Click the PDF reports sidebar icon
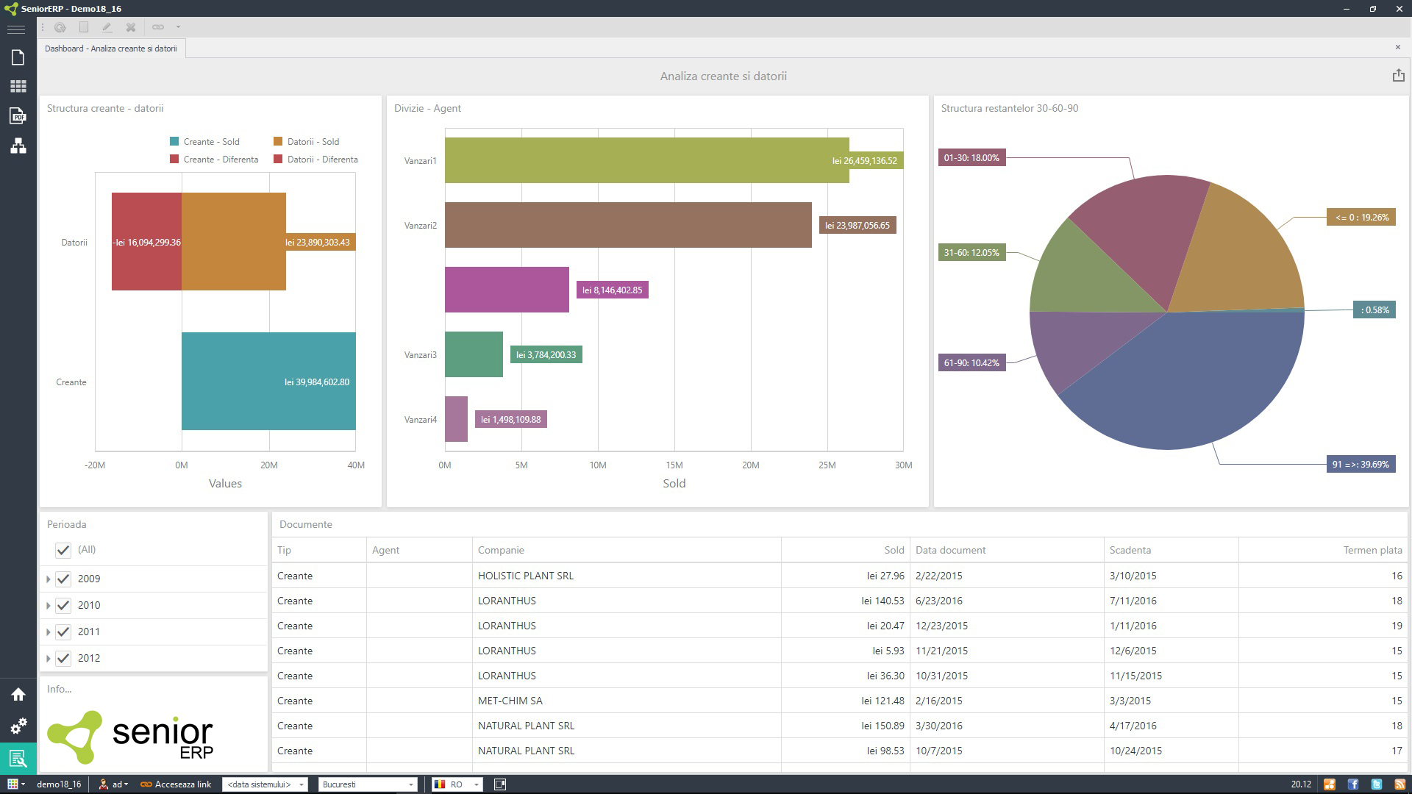Image resolution: width=1412 pixels, height=794 pixels. click(x=18, y=115)
